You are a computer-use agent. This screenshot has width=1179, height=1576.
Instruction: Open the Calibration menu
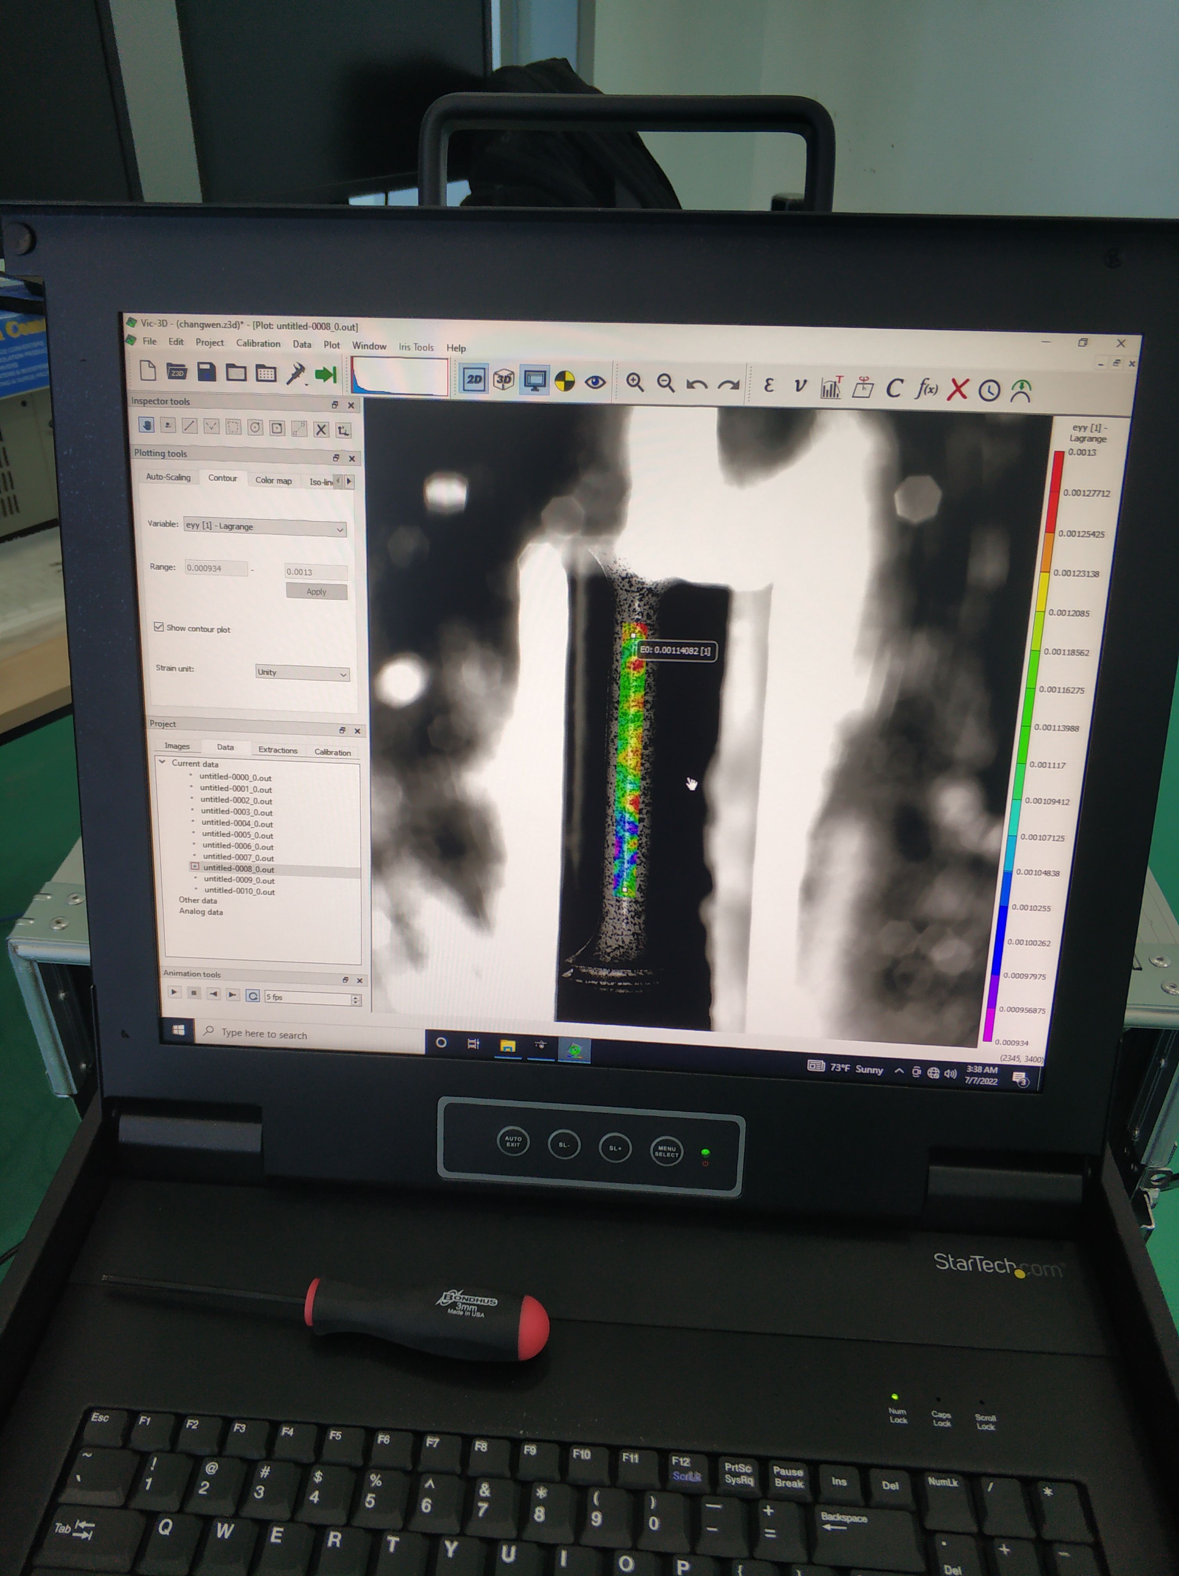click(x=258, y=344)
